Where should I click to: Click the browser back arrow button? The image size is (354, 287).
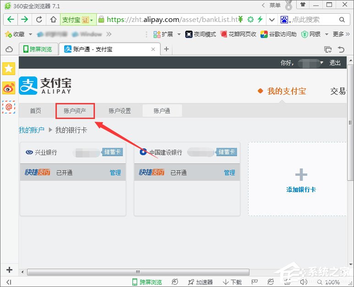point(11,20)
